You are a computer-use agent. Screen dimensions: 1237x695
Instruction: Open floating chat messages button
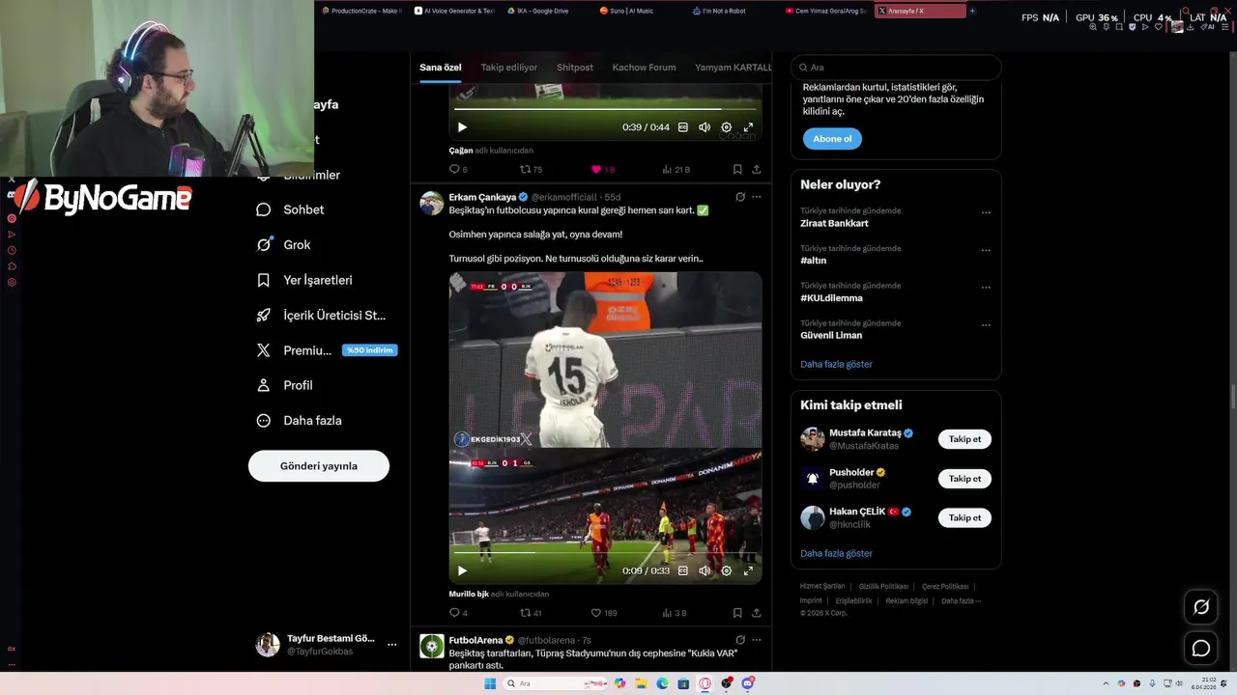click(x=1201, y=649)
